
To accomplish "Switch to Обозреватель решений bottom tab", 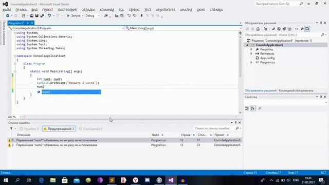I will click(261, 90).
